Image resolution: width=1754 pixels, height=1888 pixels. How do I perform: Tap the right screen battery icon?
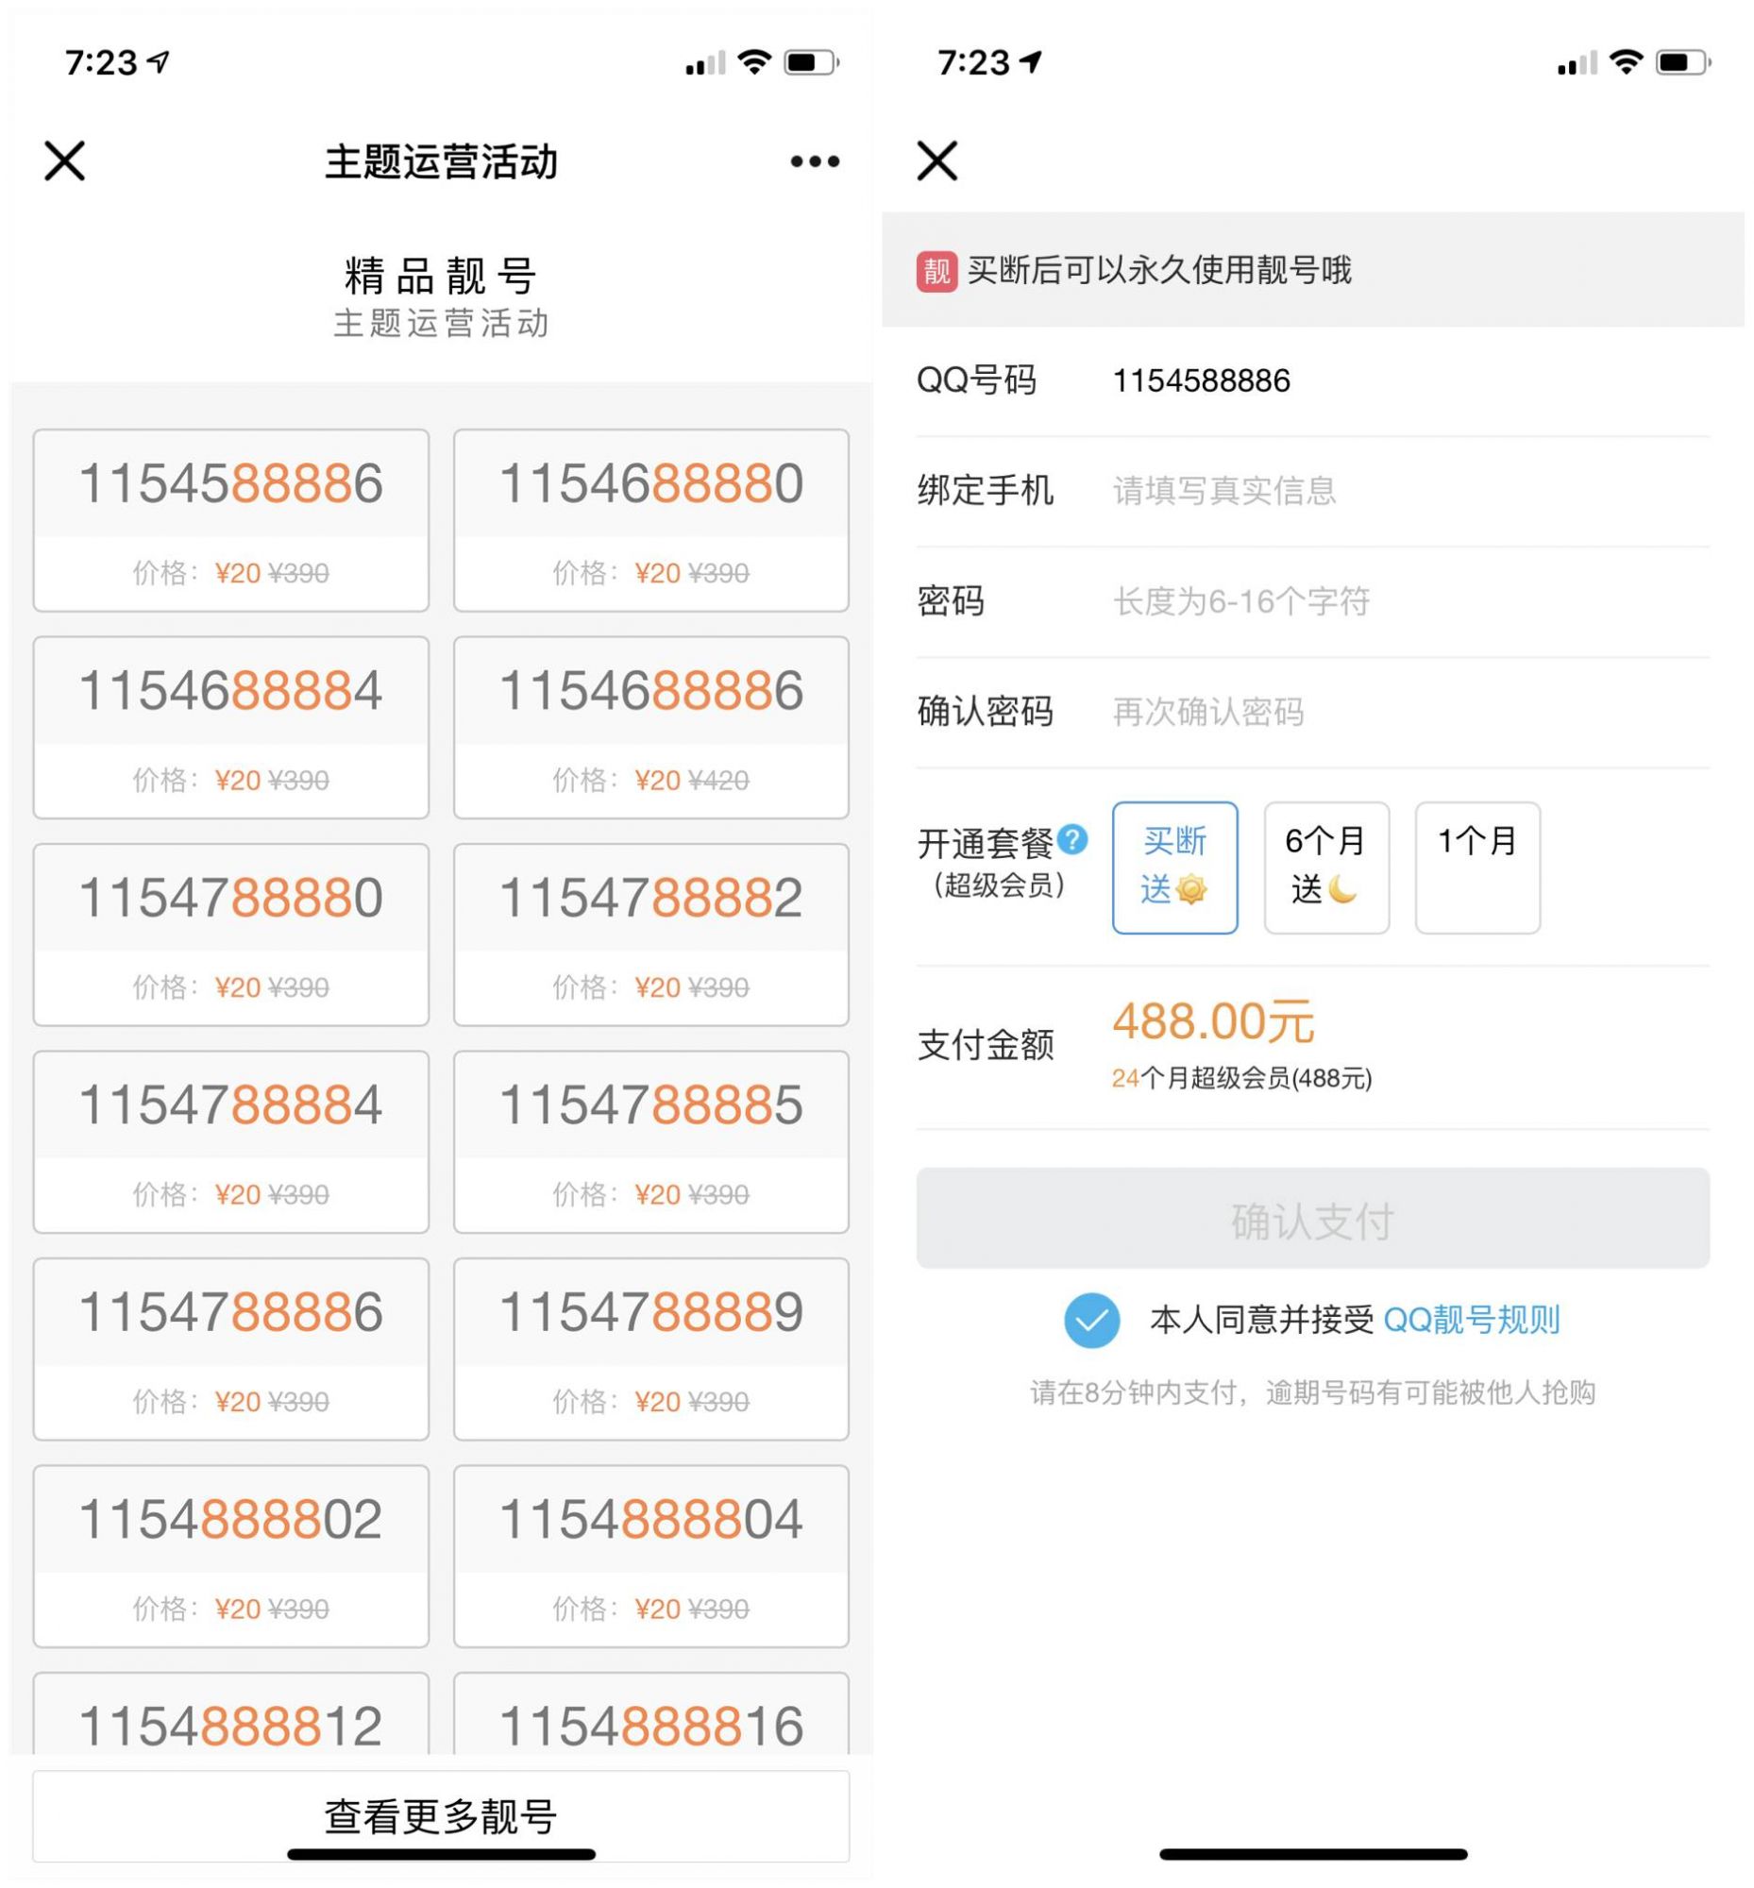tap(1683, 62)
